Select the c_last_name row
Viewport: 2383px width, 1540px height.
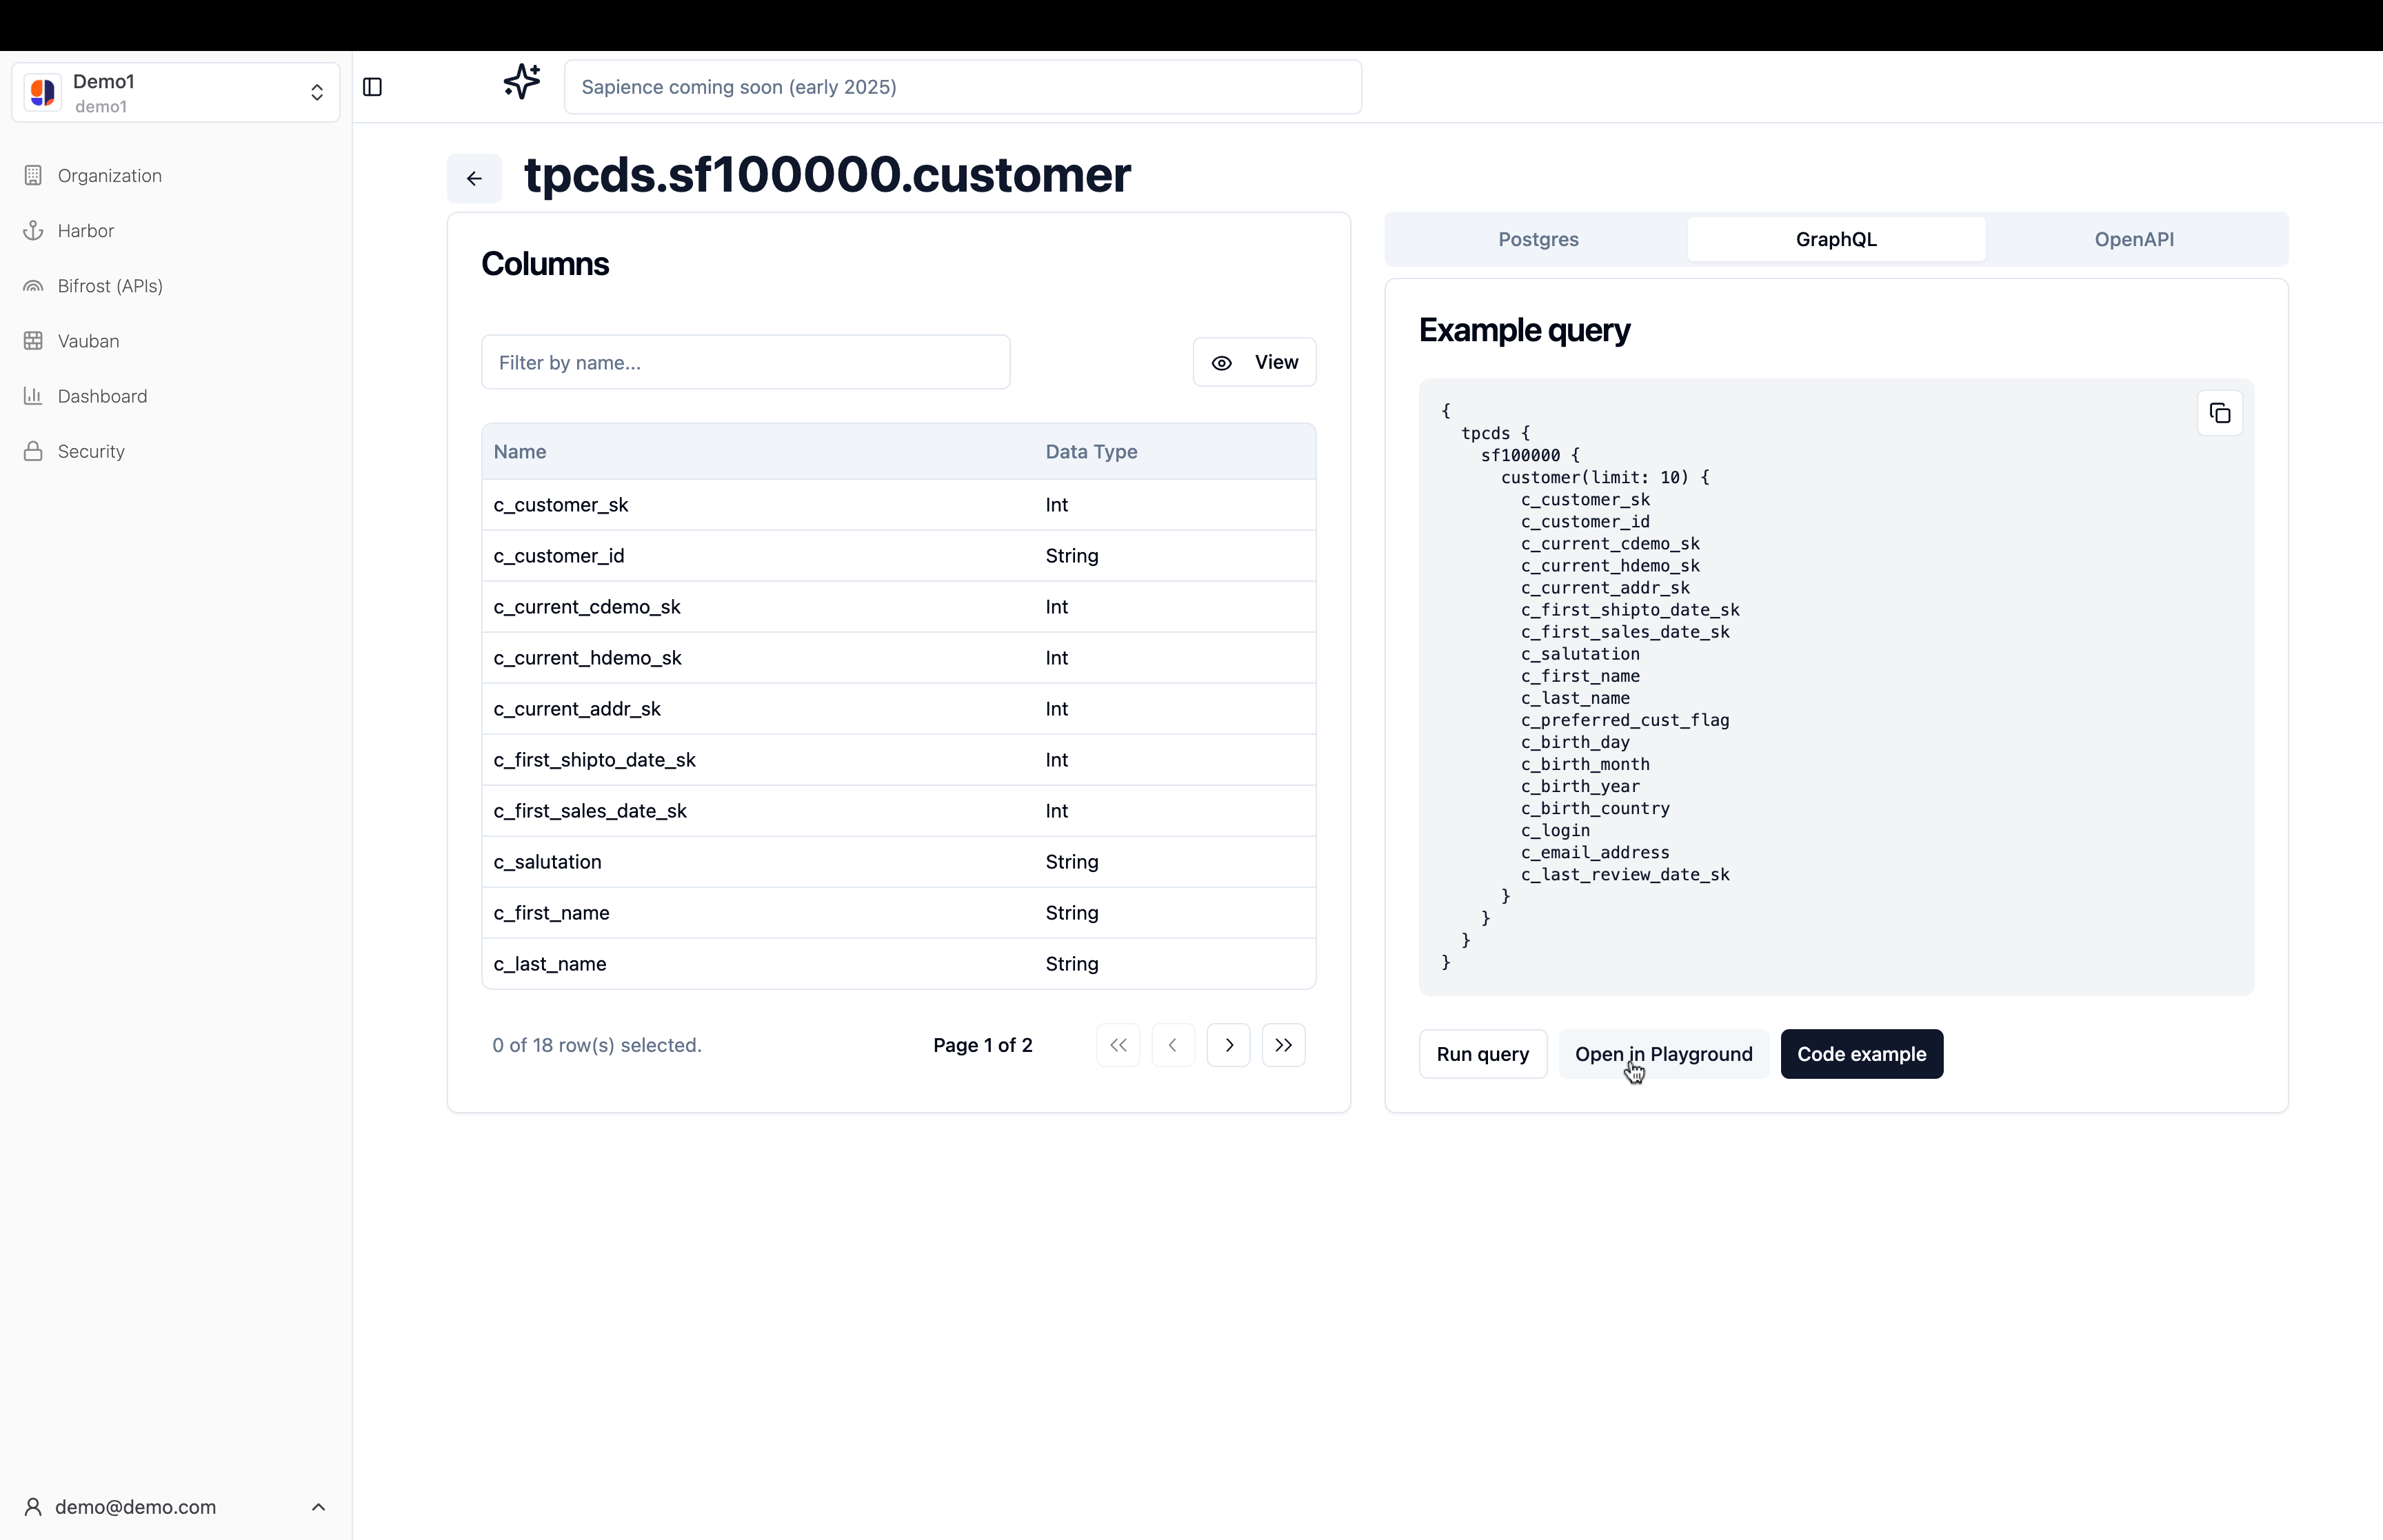(x=898, y=964)
